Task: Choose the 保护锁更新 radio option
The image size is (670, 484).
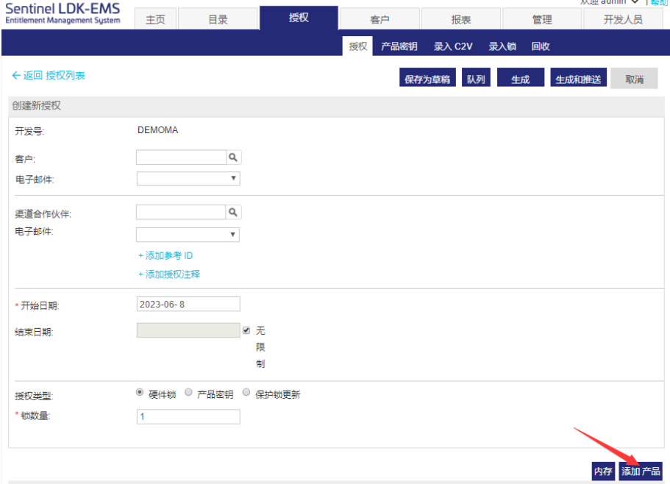Action: [246, 393]
